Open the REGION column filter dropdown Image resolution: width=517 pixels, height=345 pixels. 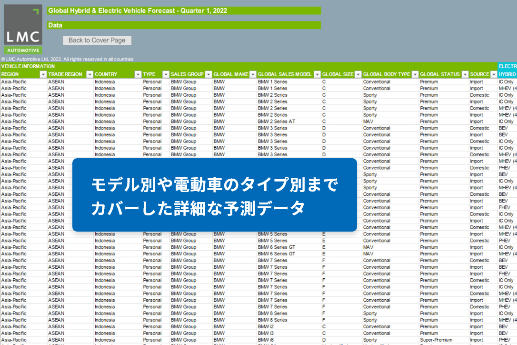coord(43,74)
